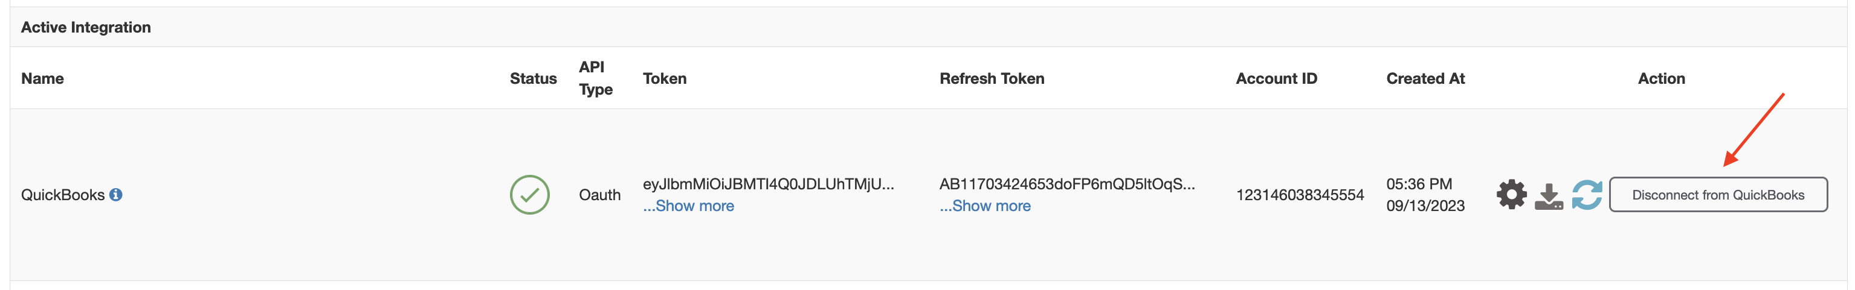Click the Action column header

click(1661, 78)
